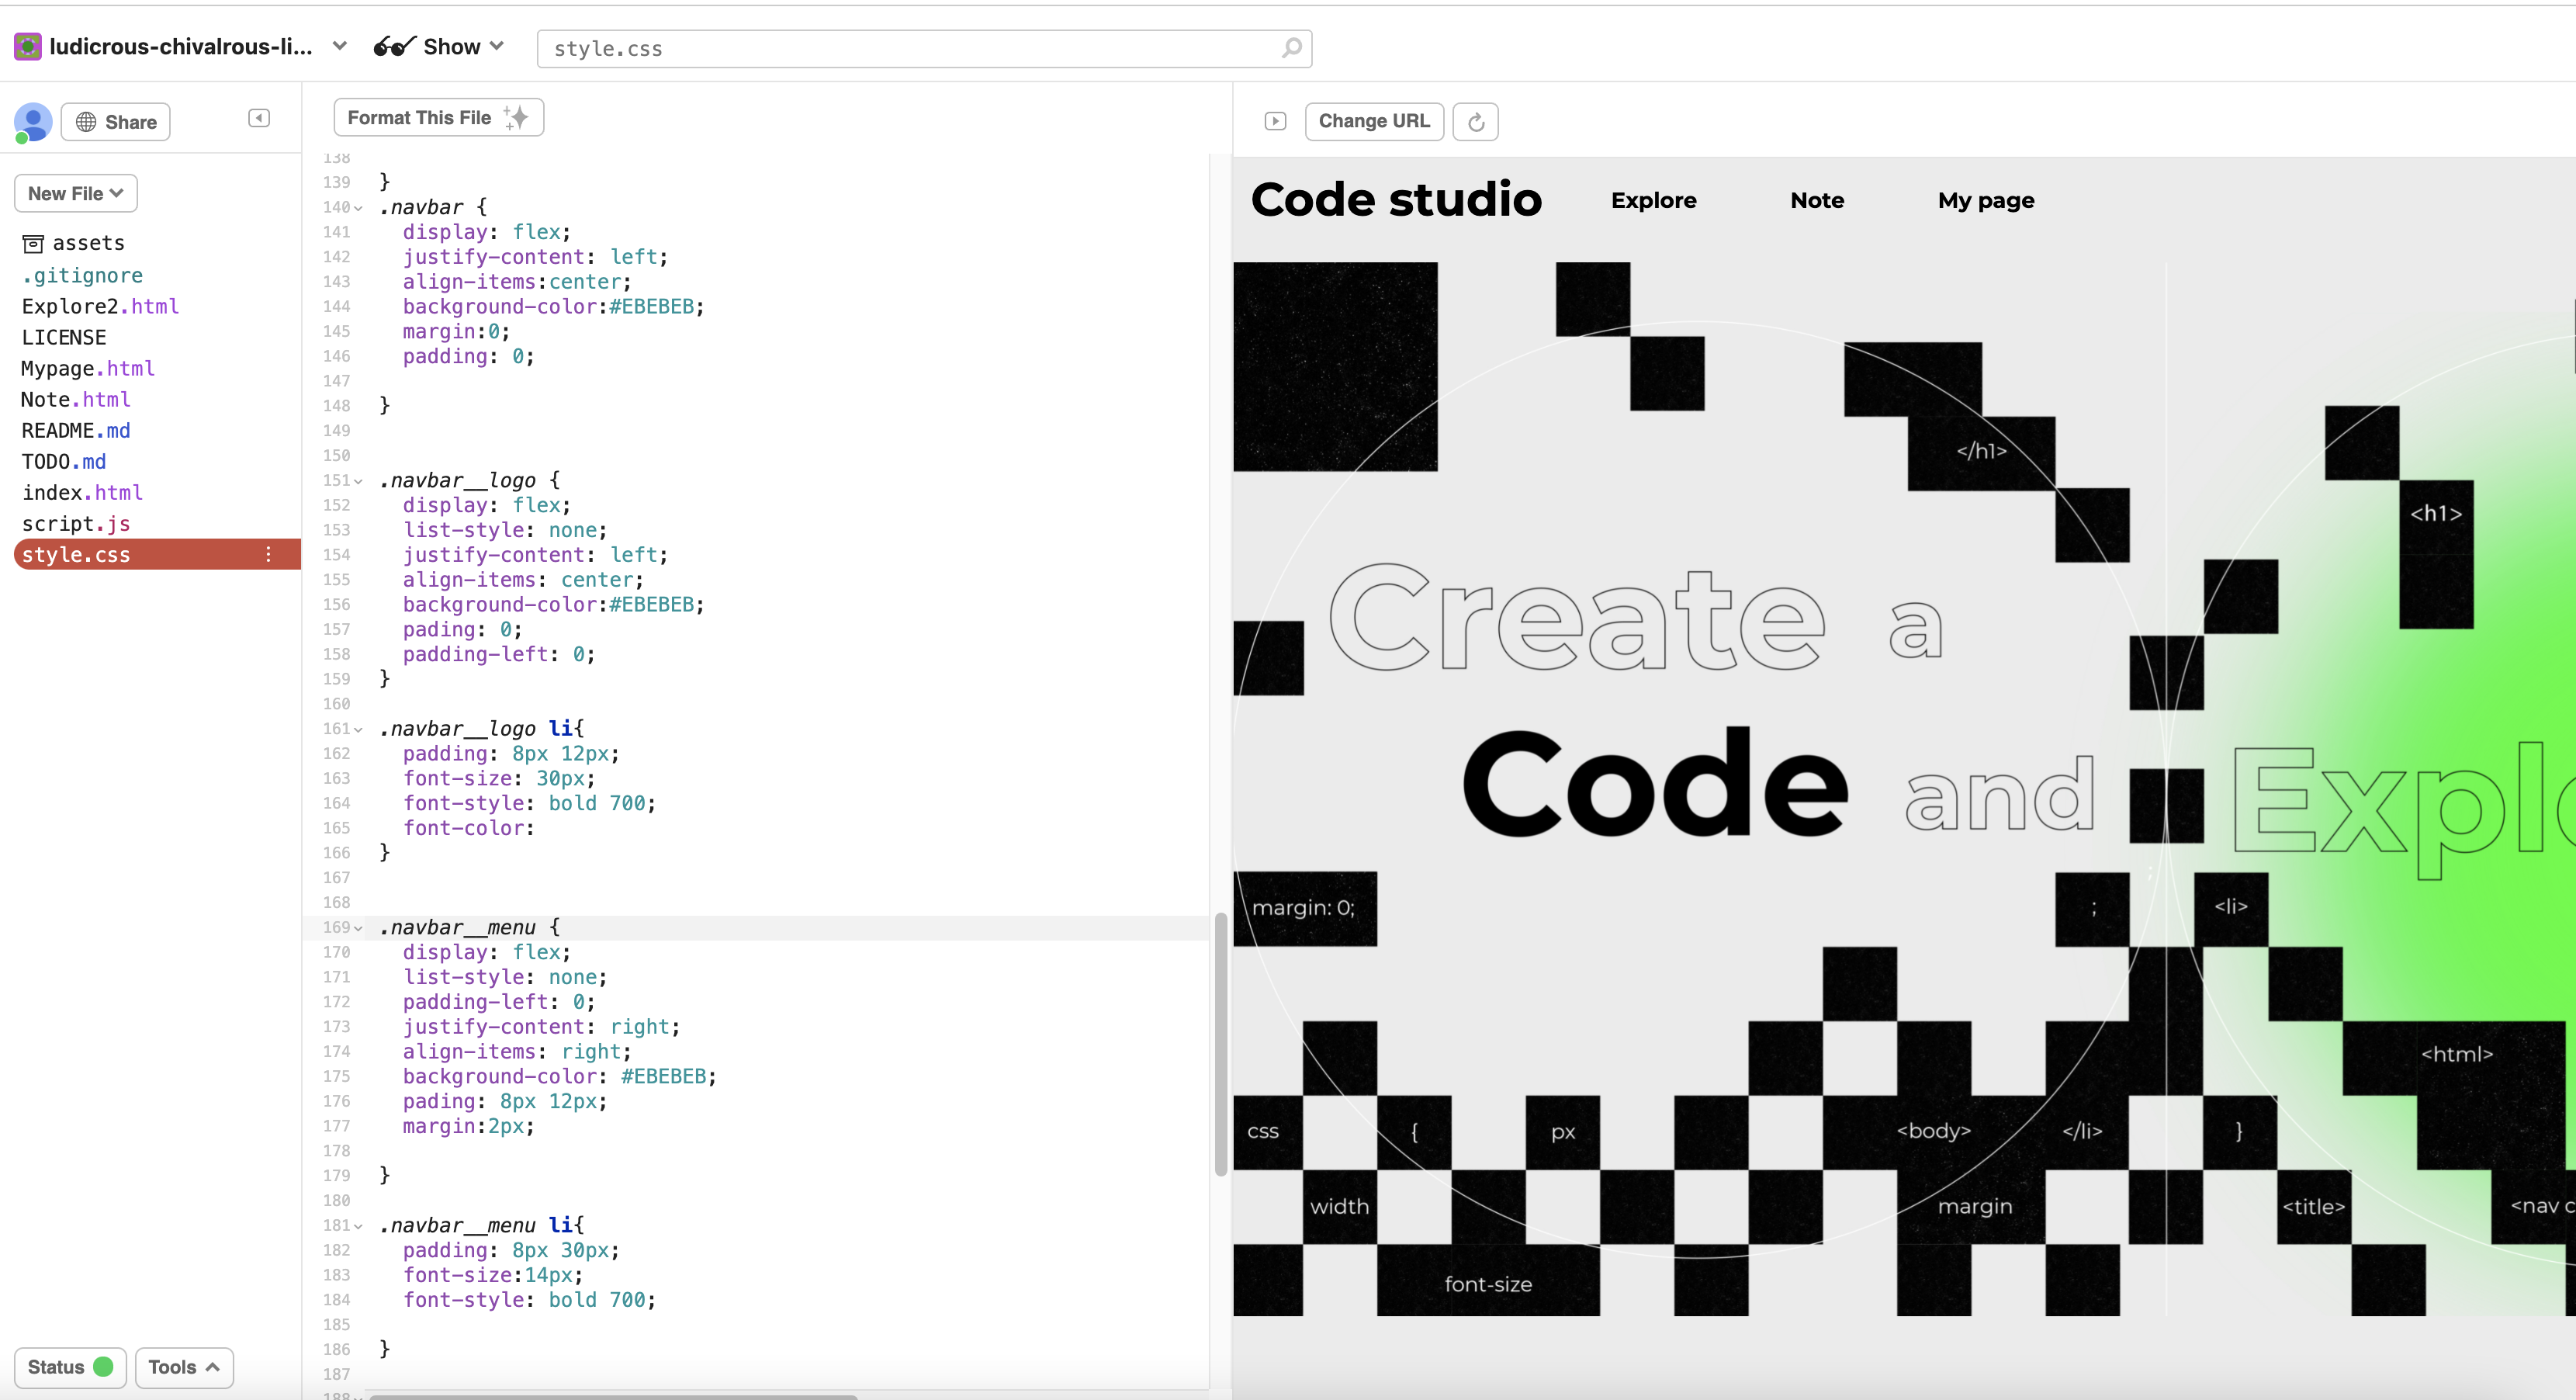This screenshot has height=1400, width=2576.
Task: Collapse the .navbar__logo rule at line 151
Action: pos(358,481)
